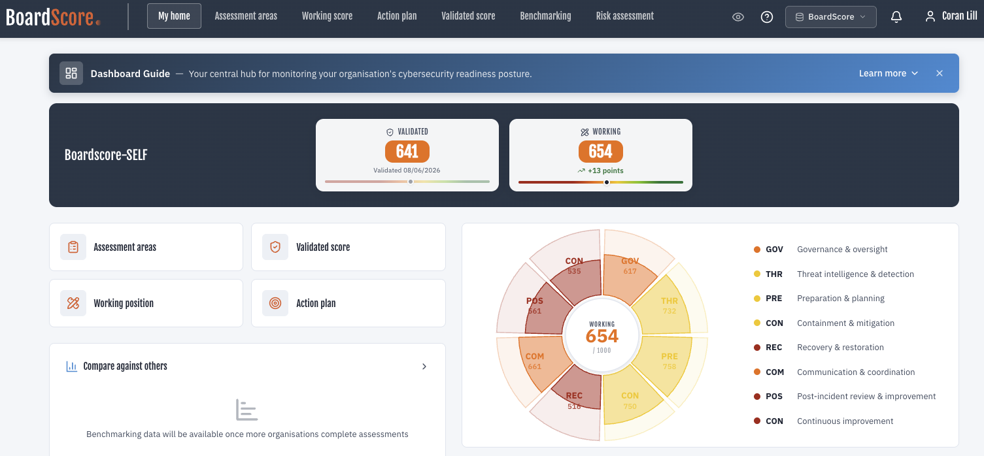Click the REC dark red legend dot
The width and height of the screenshot is (984, 456).
[757, 348]
